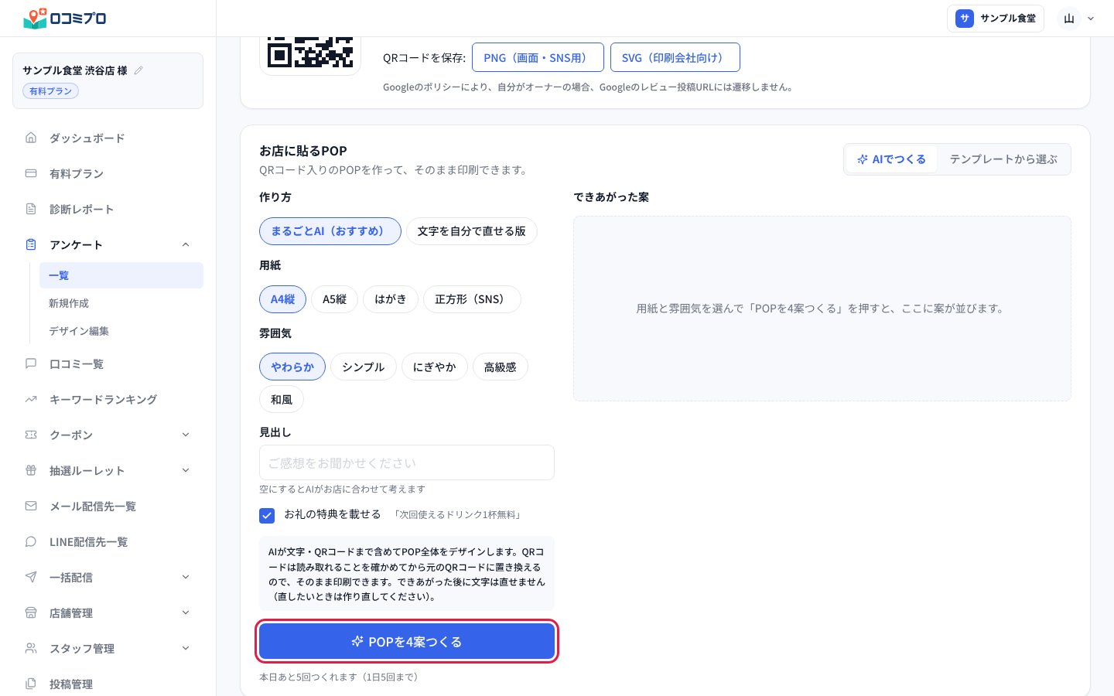
Task: Pick はがき paper size
Action: point(391,299)
